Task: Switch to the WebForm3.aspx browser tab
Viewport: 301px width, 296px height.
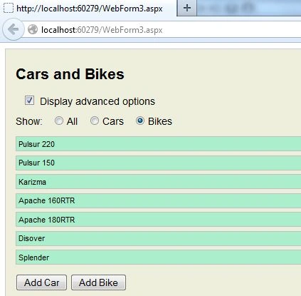Action: coord(88,9)
